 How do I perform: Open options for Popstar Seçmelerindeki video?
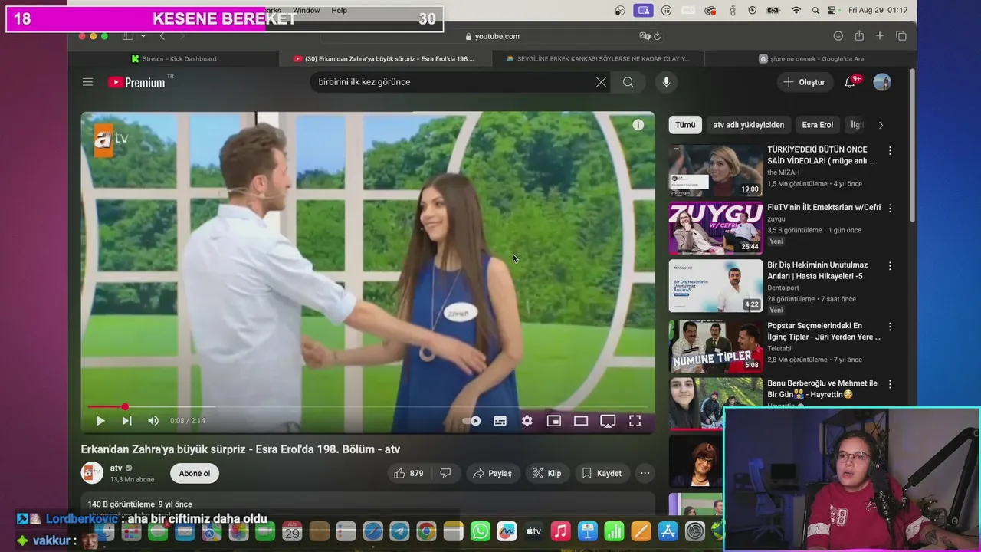(890, 327)
